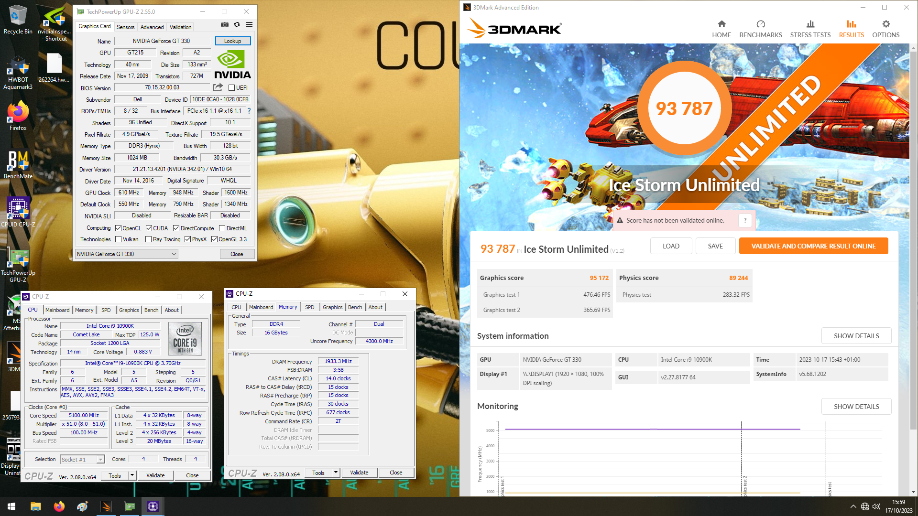Image resolution: width=918 pixels, height=516 pixels.
Task: Toggle OpenGL 3.3 checkbox in GPU-Z
Action: click(215, 239)
